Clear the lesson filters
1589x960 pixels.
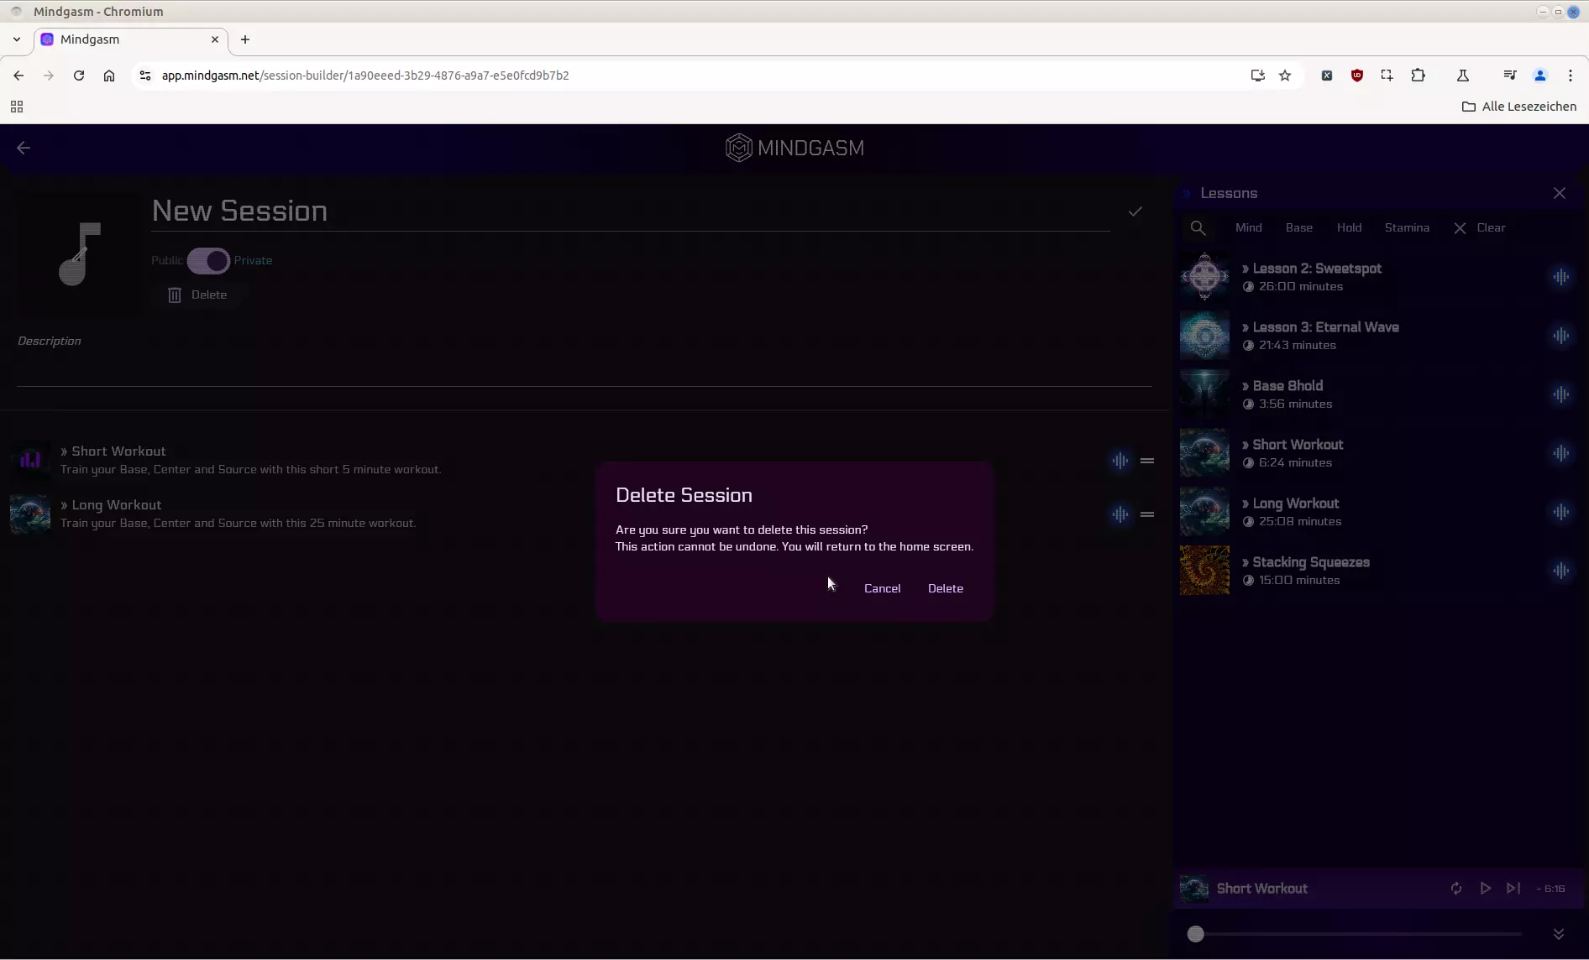pos(1480,227)
